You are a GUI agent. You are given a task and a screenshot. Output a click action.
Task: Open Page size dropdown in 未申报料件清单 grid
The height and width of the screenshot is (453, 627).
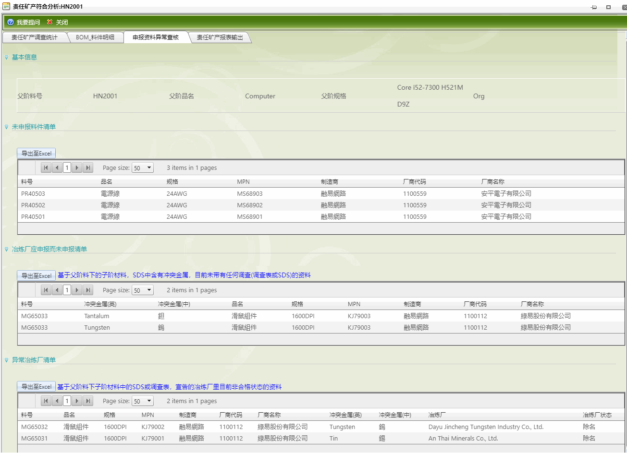coord(143,168)
